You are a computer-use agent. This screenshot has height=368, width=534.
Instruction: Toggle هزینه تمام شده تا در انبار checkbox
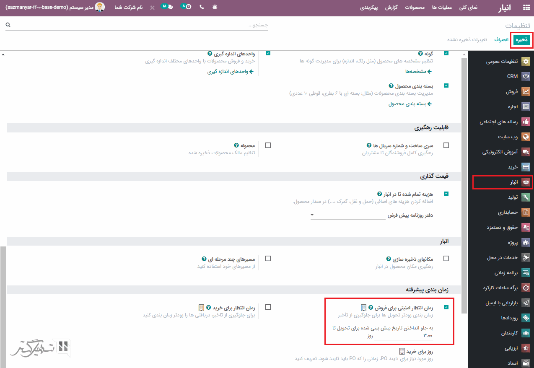coord(446,194)
